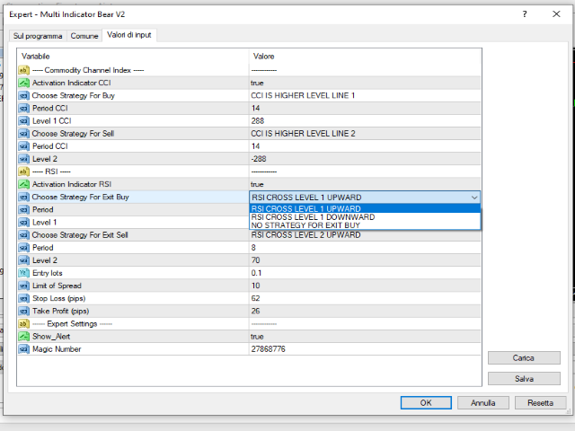This screenshot has height=431, width=575.
Task: Click the Entry lots row icon
Action: [x=24, y=273]
